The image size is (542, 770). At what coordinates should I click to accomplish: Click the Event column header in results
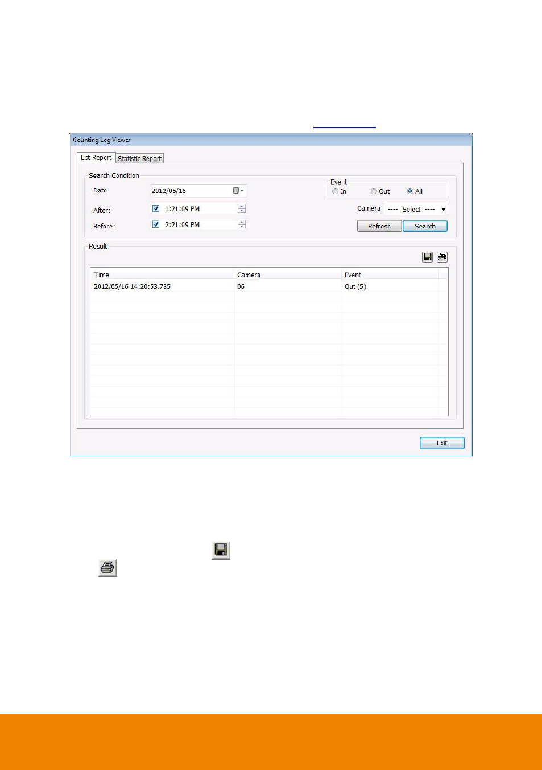(x=390, y=275)
